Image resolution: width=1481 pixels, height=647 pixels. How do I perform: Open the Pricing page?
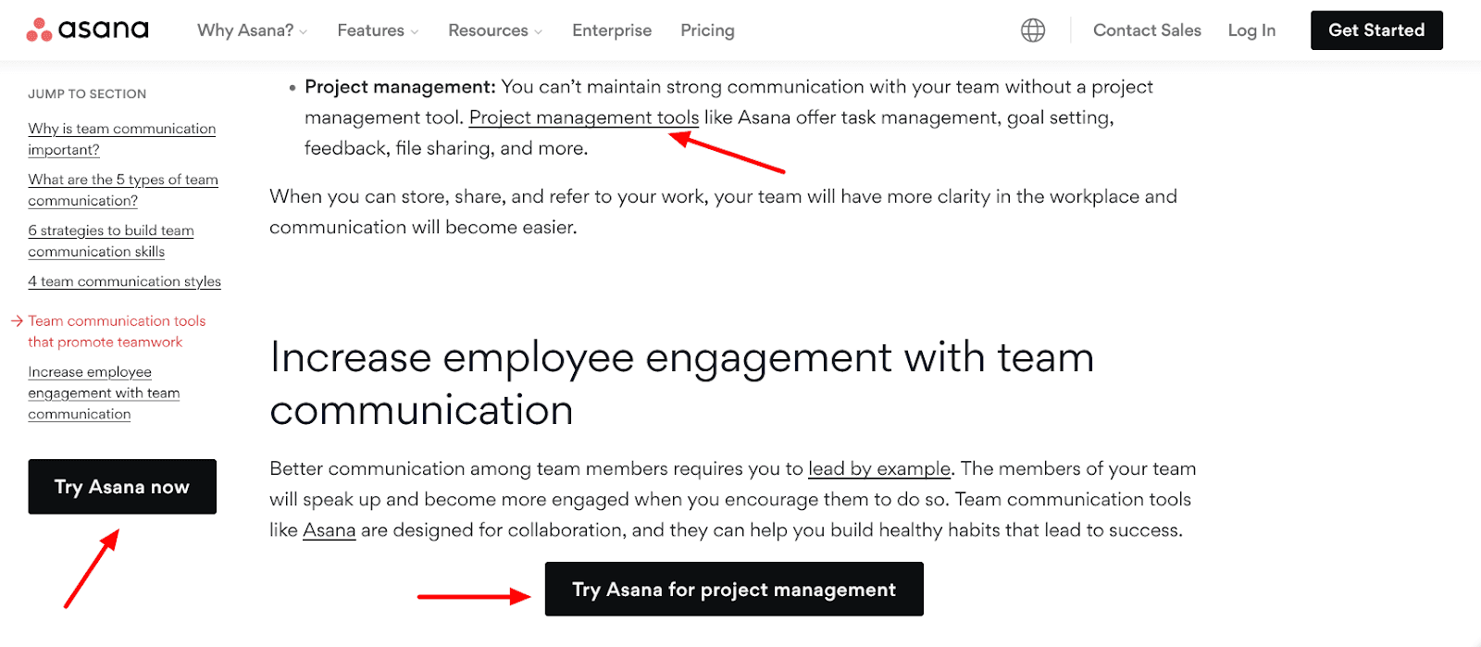click(706, 30)
